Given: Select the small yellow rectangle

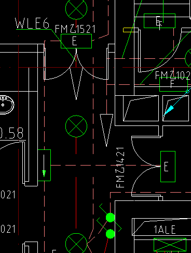Looking at the screenshot, I should coord(128,30).
